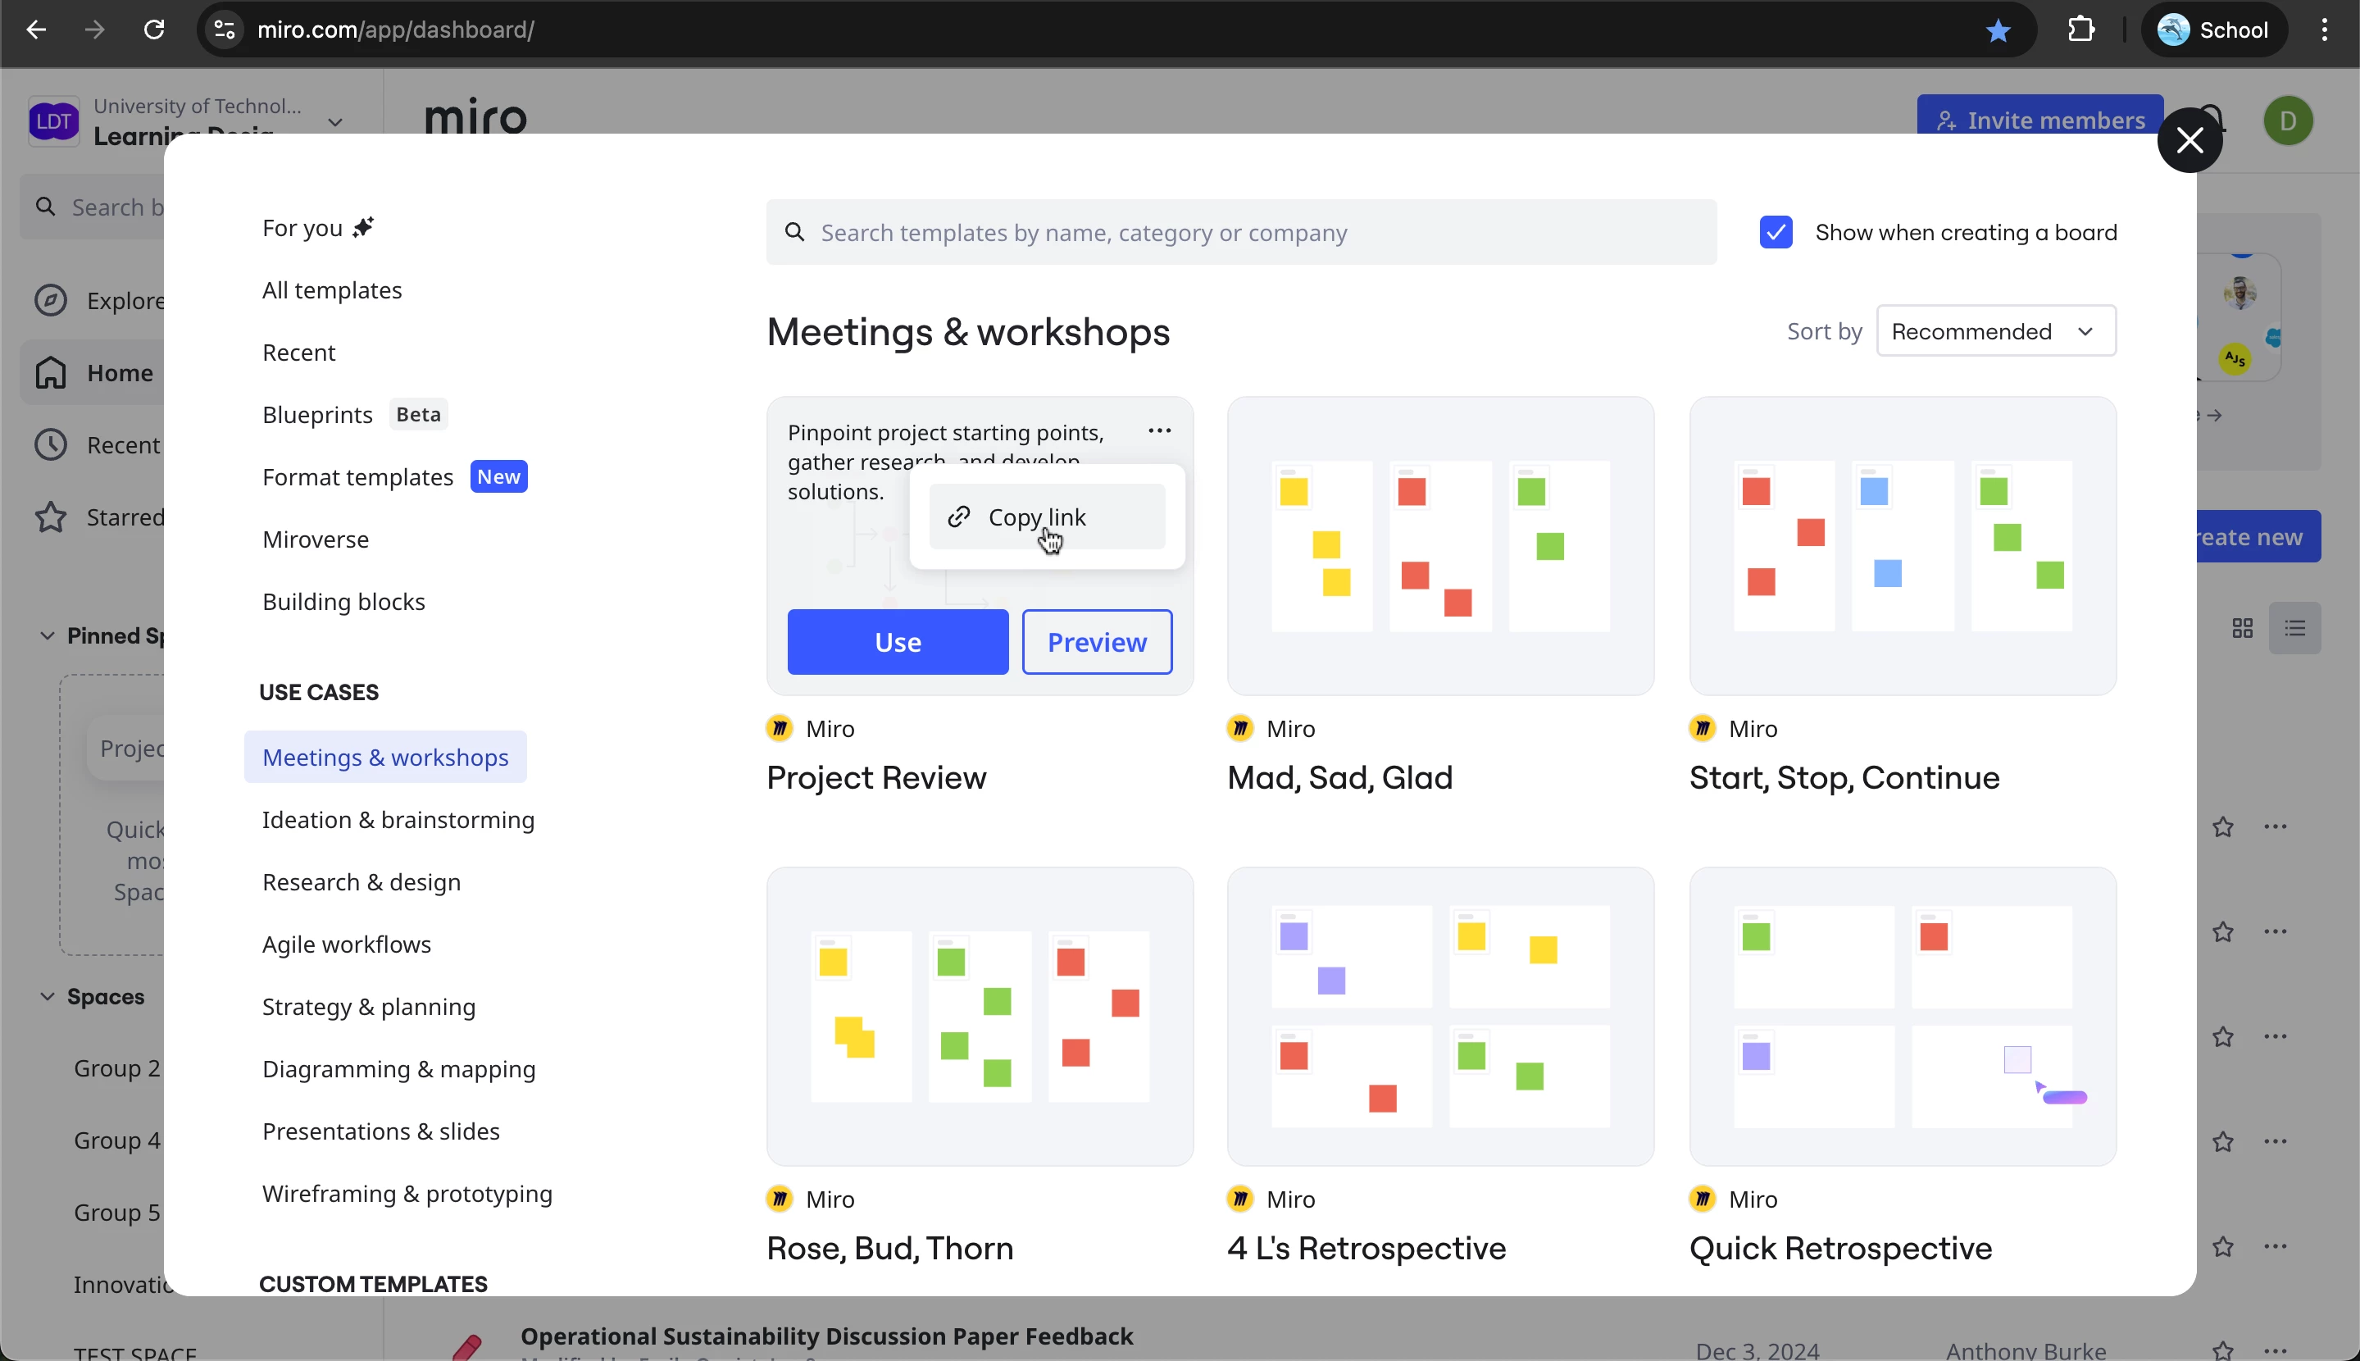Click the LDT team logo
Viewport: 2360px width, 1361px height.
point(53,121)
